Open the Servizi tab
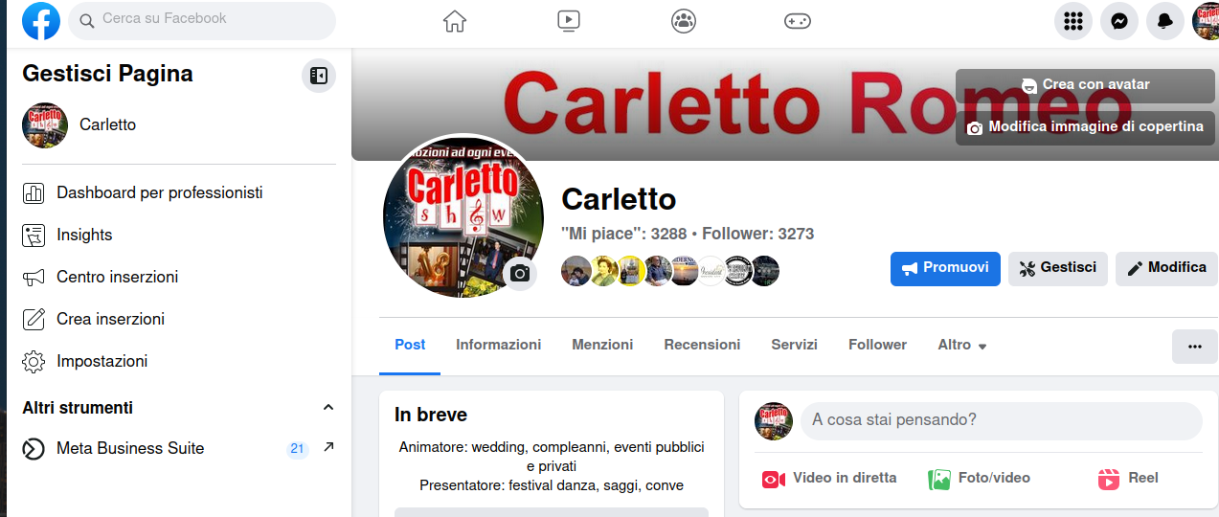This screenshot has height=517, width=1219. pos(794,345)
